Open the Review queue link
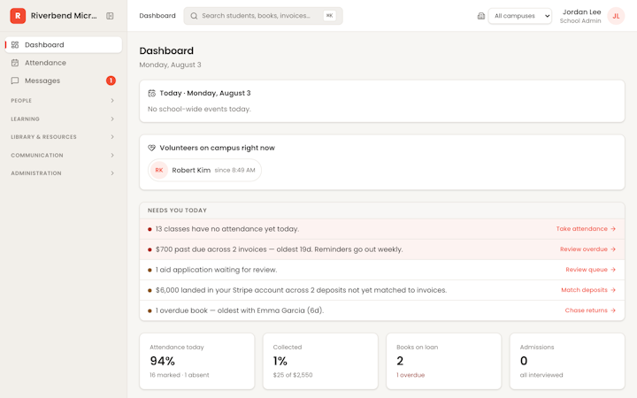The width and height of the screenshot is (637, 398). [x=590, y=269]
